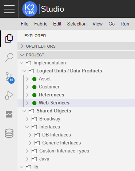Open the Explorer files view icon

click(x=9, y=39)
